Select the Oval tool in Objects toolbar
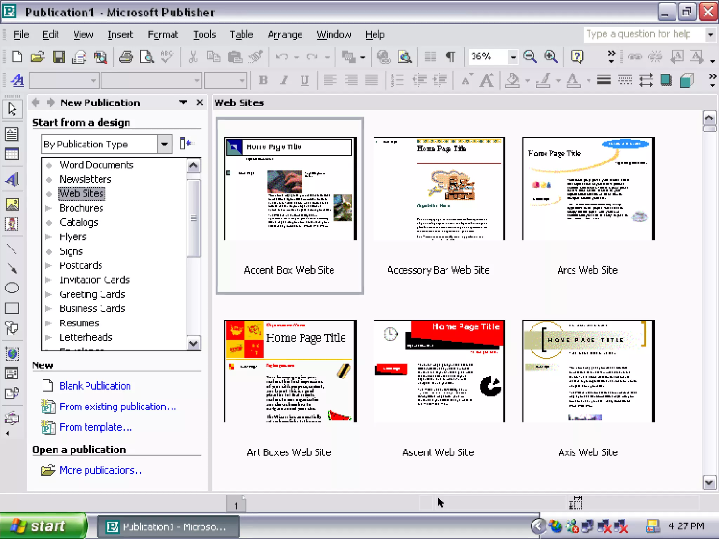This screenshot has width=719, height=539. point(12,288)
